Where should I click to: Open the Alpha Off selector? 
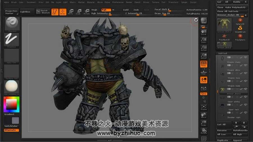click(11, 56)
